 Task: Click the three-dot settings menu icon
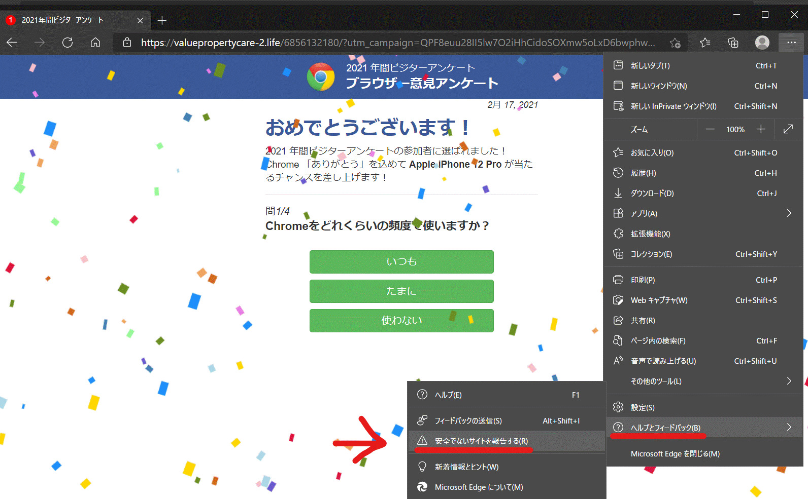click(791, 43)
